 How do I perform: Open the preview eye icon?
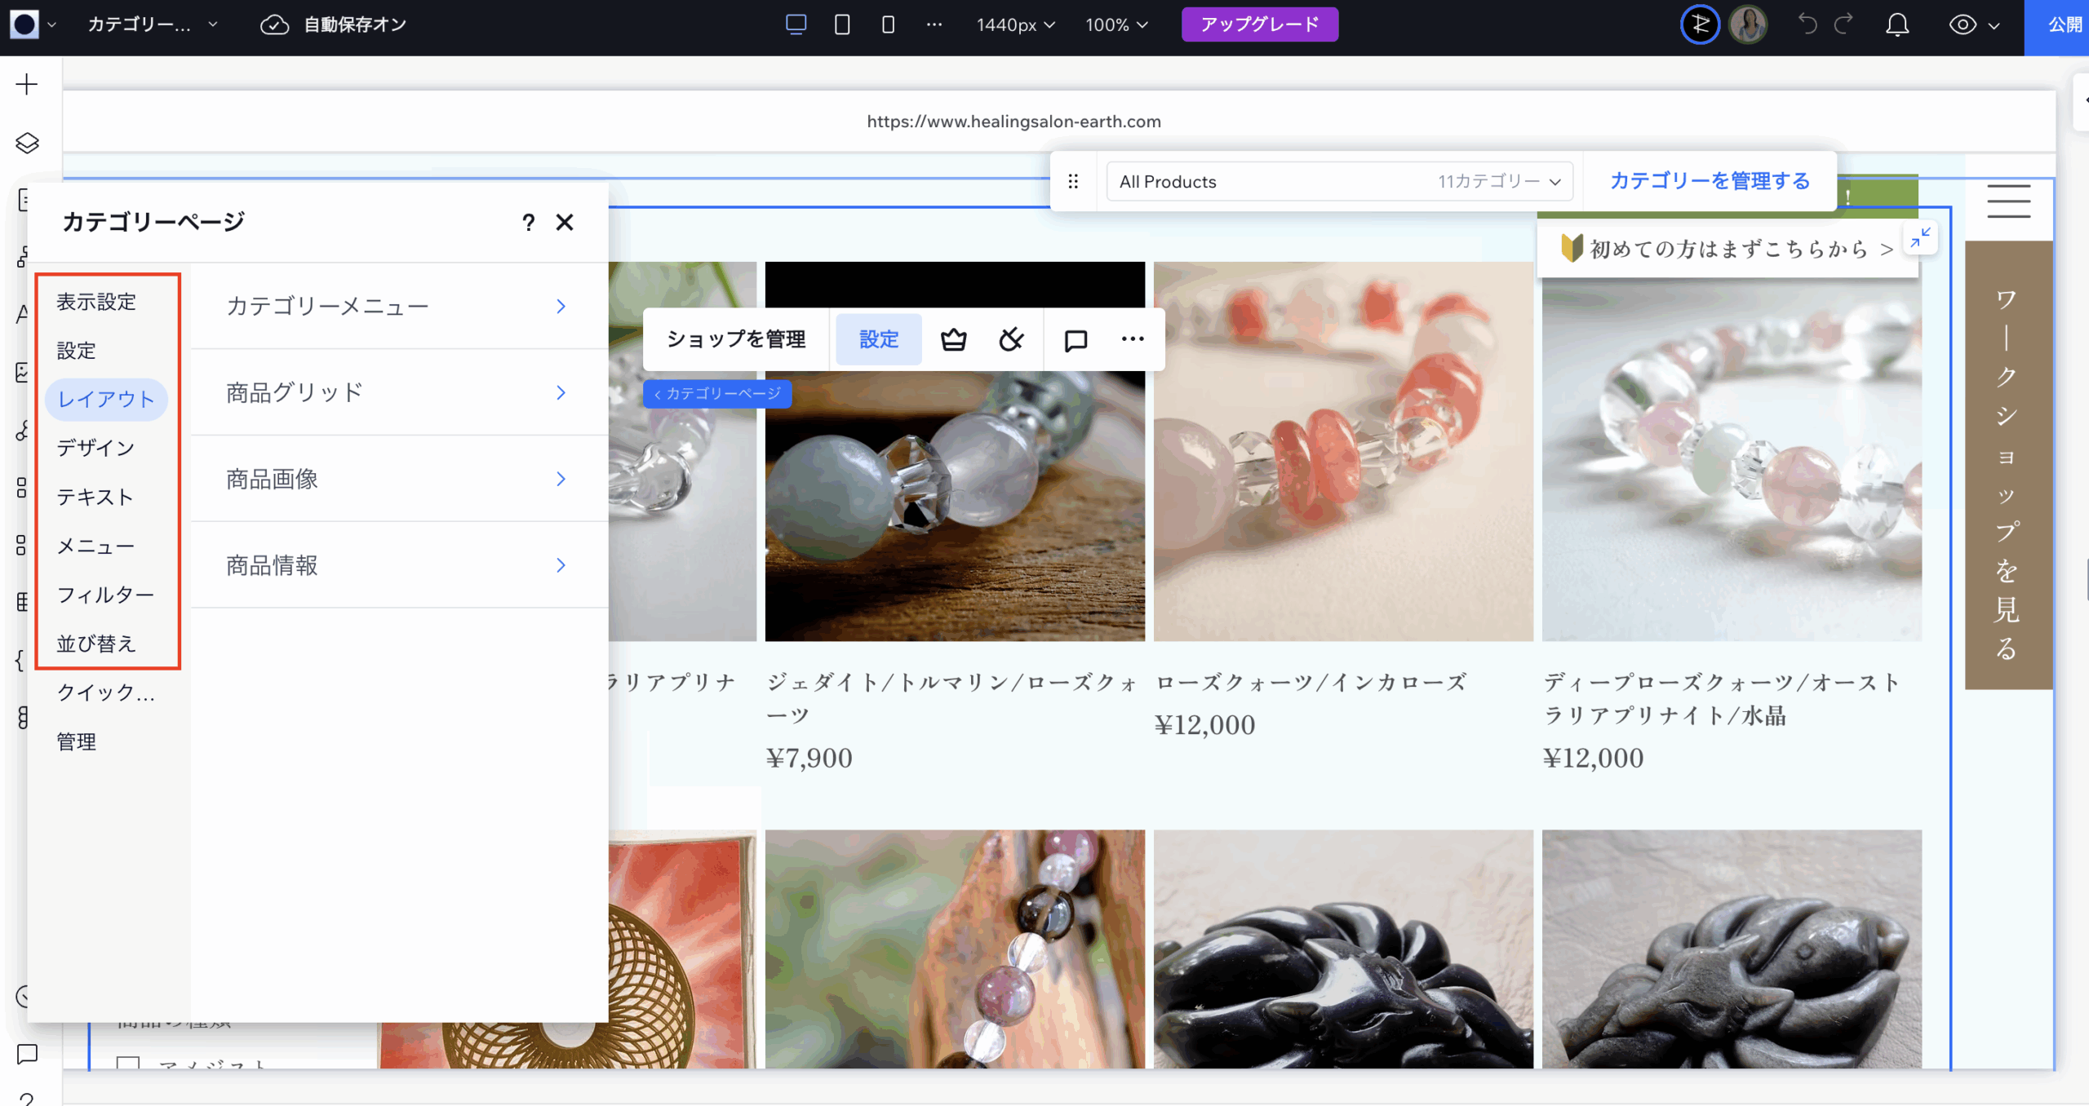point(1963,24)
